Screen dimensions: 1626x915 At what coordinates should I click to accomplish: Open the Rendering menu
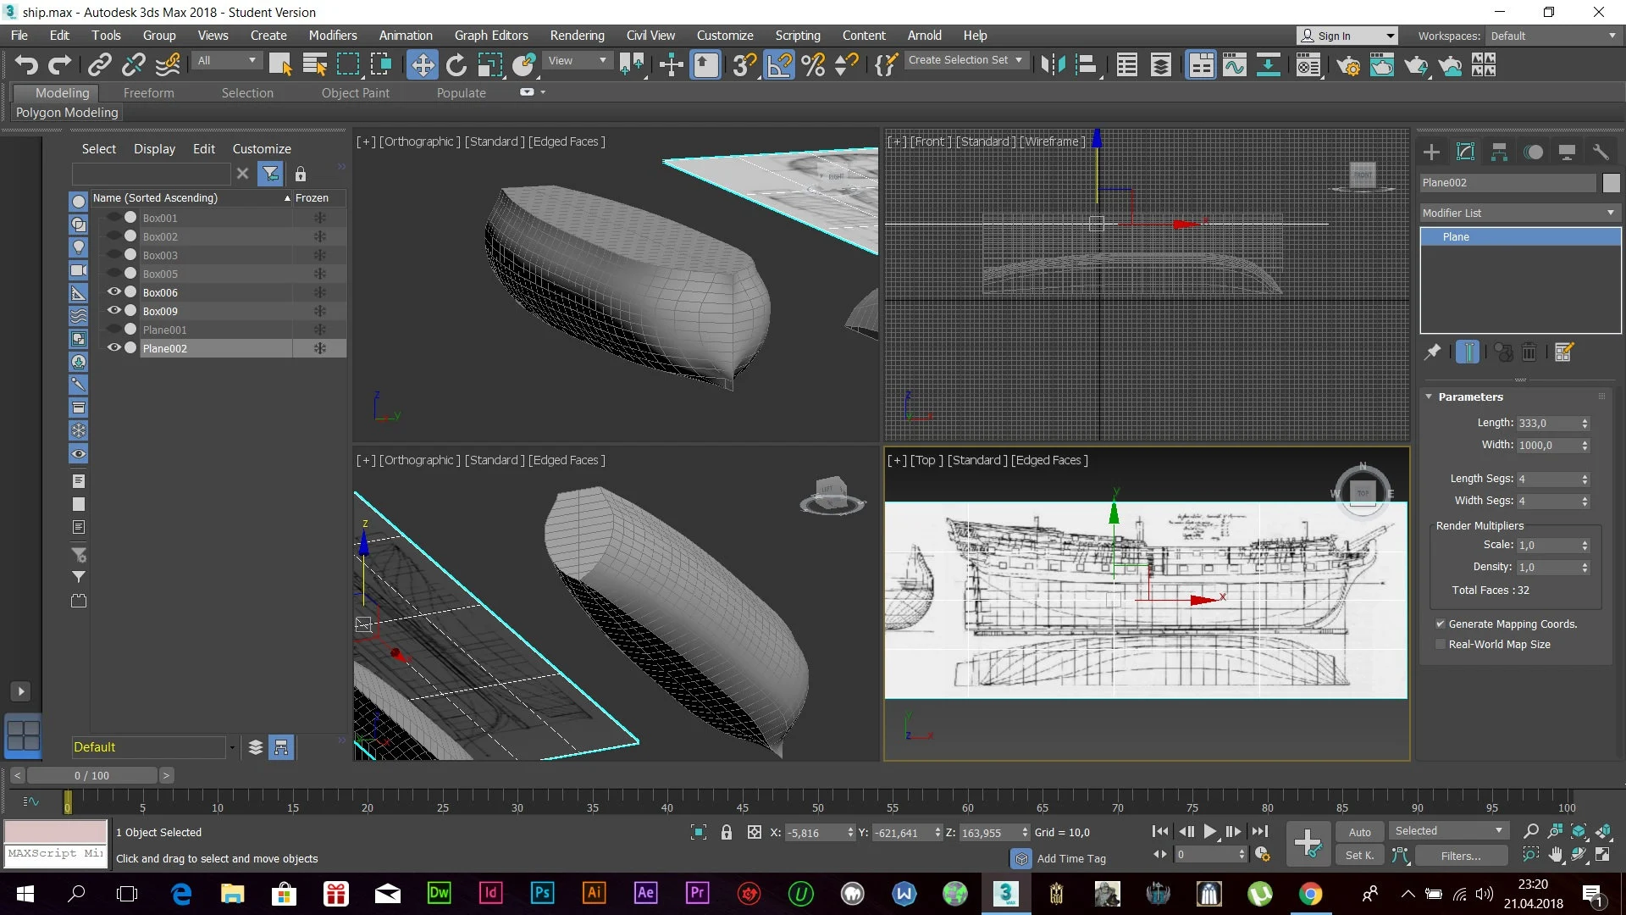click(x=577, y=36)
